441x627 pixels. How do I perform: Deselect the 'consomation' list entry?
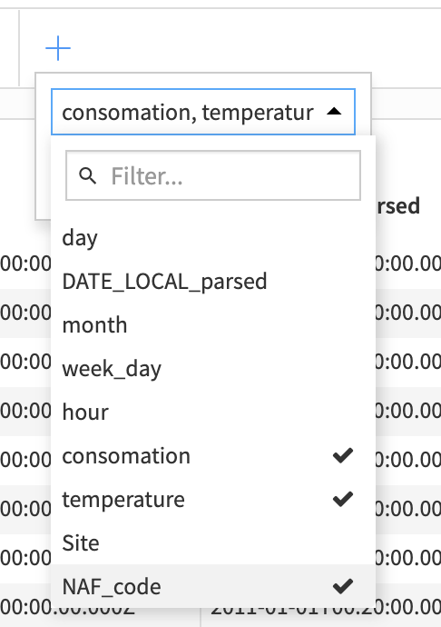point(213,456)
